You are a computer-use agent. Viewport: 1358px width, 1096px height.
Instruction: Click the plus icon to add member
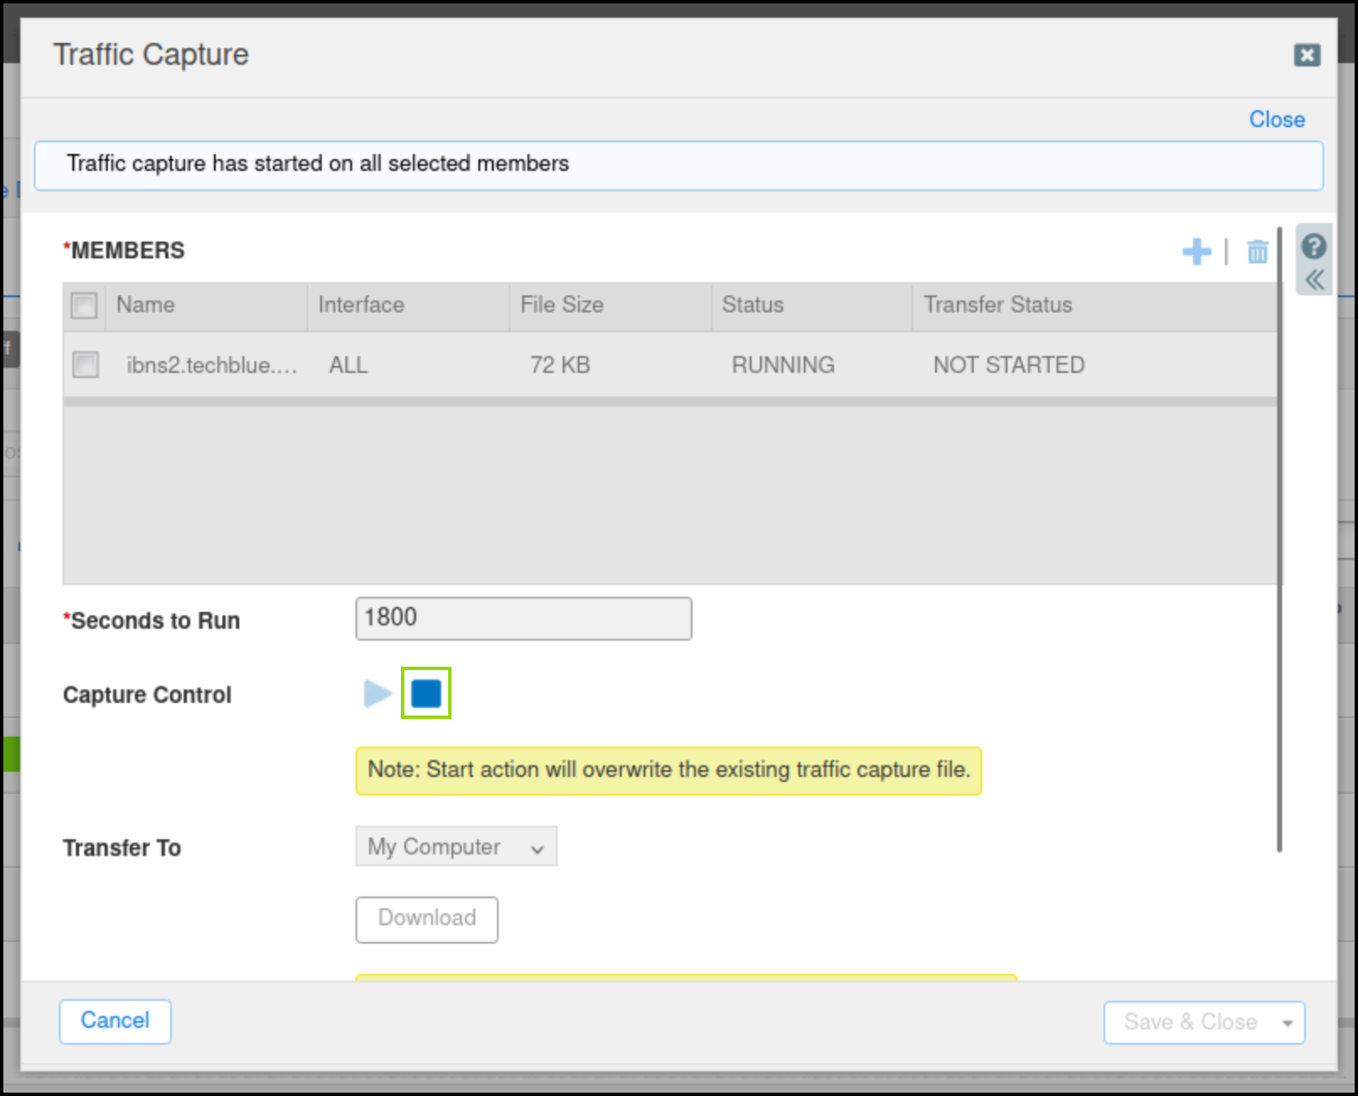click(1196, 252)
